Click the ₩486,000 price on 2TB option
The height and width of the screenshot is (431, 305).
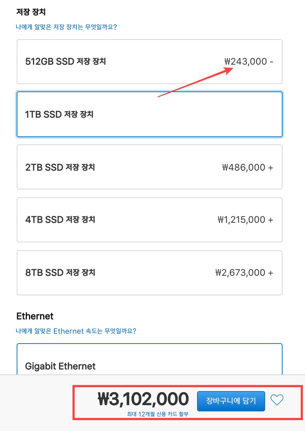click(x=244, y=167)
